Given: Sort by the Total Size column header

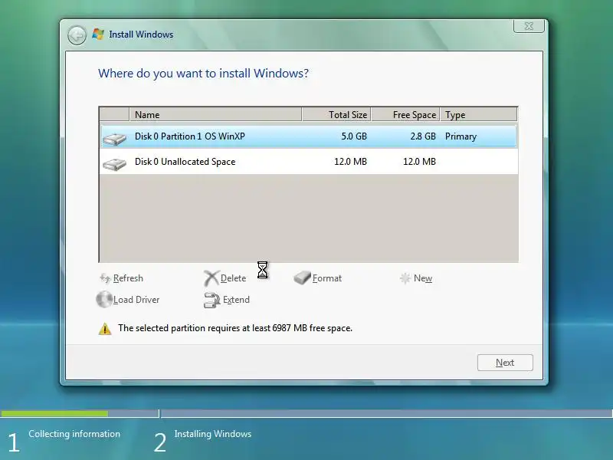Looking at the screenshot, I should 336,114.
